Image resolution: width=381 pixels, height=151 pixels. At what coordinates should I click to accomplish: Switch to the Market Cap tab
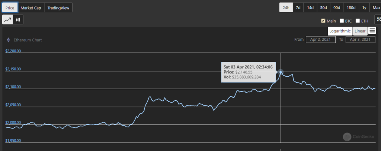point(31,7)
